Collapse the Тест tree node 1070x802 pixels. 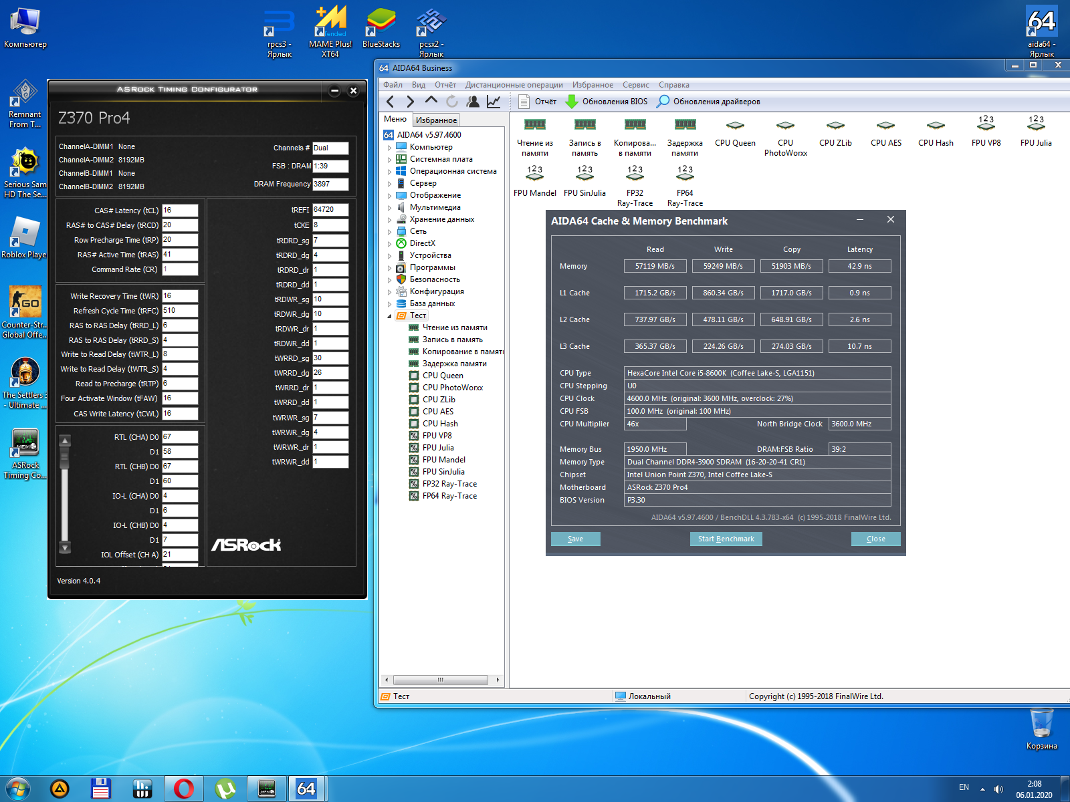[x=389, y=316]
